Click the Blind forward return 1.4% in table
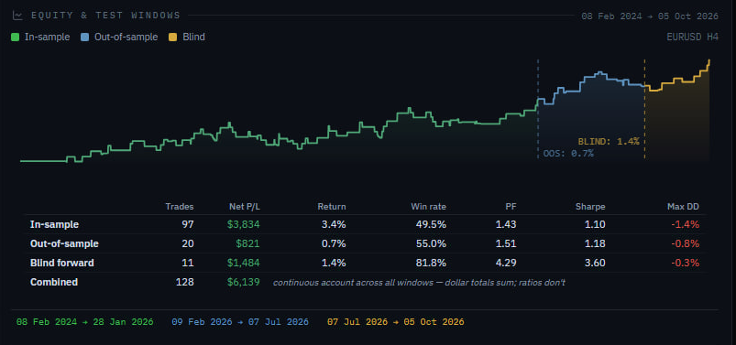The image size is (736, 345). [x=334, y=263]
